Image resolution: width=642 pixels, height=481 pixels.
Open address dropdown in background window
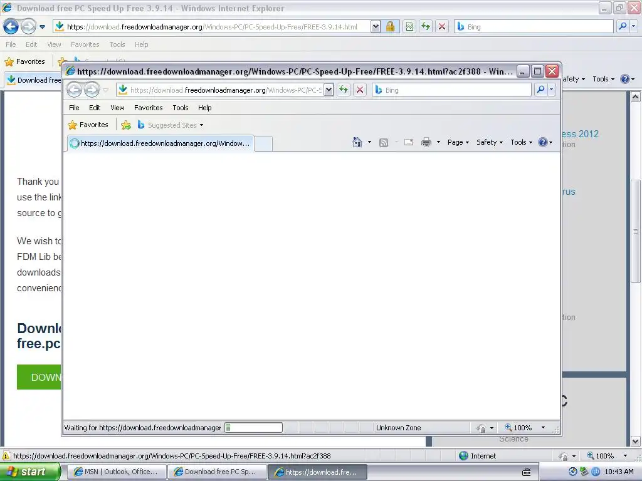point(376,26)
